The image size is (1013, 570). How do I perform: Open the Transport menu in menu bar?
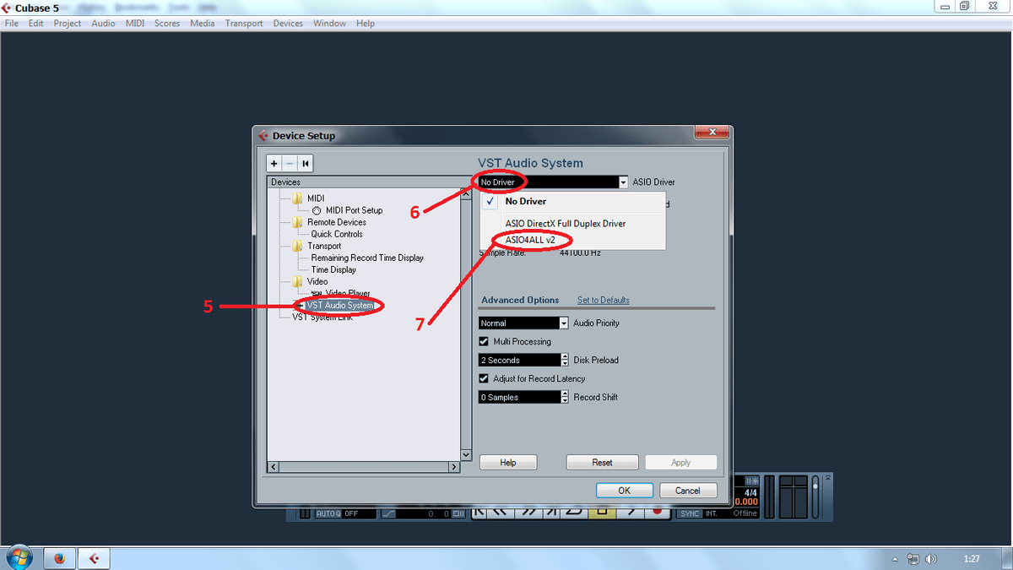click(244, 24)
